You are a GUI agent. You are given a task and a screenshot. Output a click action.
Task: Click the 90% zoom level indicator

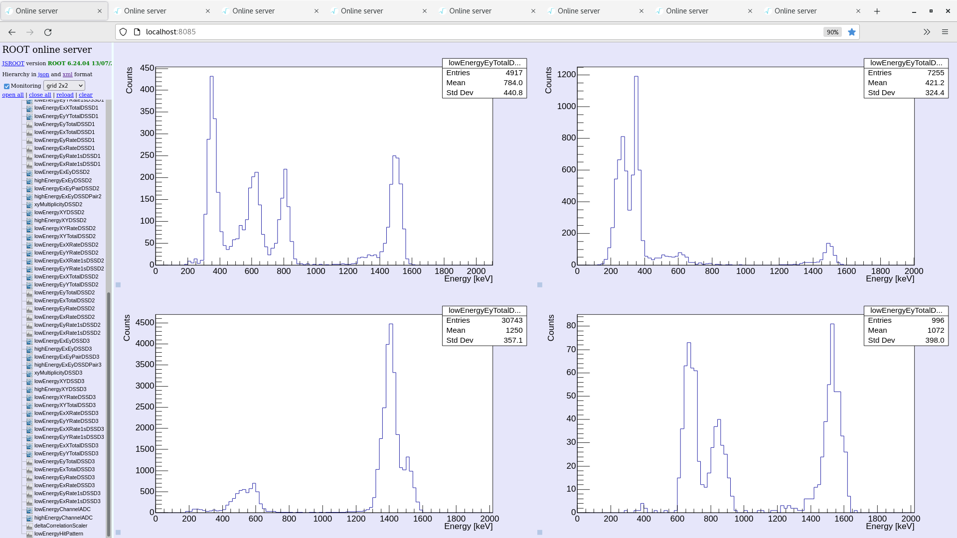click(x=832, y=32)
